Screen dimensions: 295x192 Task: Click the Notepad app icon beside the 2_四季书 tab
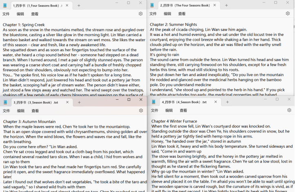point(152,5)
